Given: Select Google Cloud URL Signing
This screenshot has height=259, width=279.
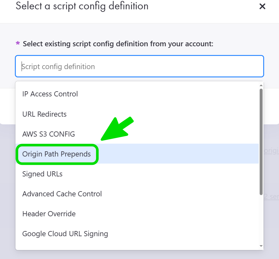Looking at the screenshot, I should (x=65, y=234).
